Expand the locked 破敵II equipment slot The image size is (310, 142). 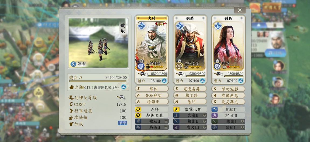(x=152, y=121)
